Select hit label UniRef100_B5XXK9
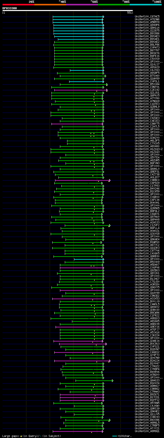The width and height of the screenshot is (164, 438). pos(147,262)
